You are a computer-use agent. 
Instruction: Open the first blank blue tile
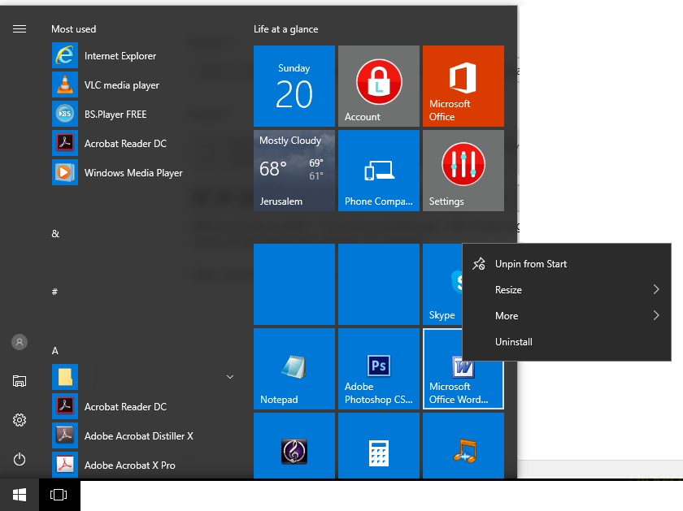(294, 284)
